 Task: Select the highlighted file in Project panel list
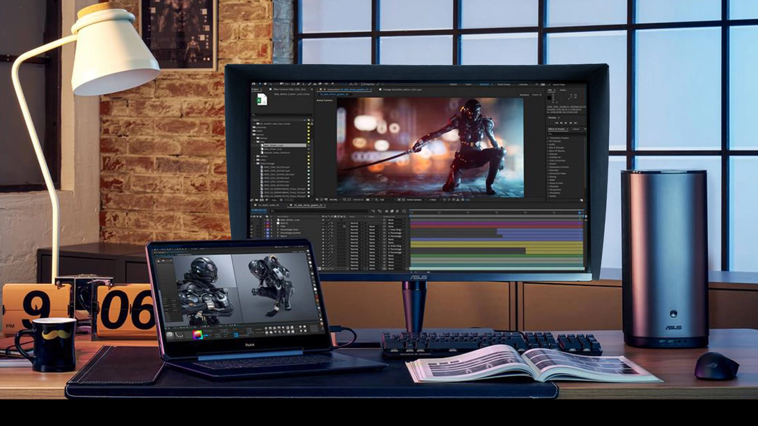(x=283, y=145)
